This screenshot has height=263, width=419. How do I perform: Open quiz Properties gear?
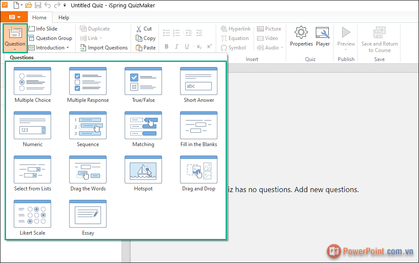click(x=301, y=37)
